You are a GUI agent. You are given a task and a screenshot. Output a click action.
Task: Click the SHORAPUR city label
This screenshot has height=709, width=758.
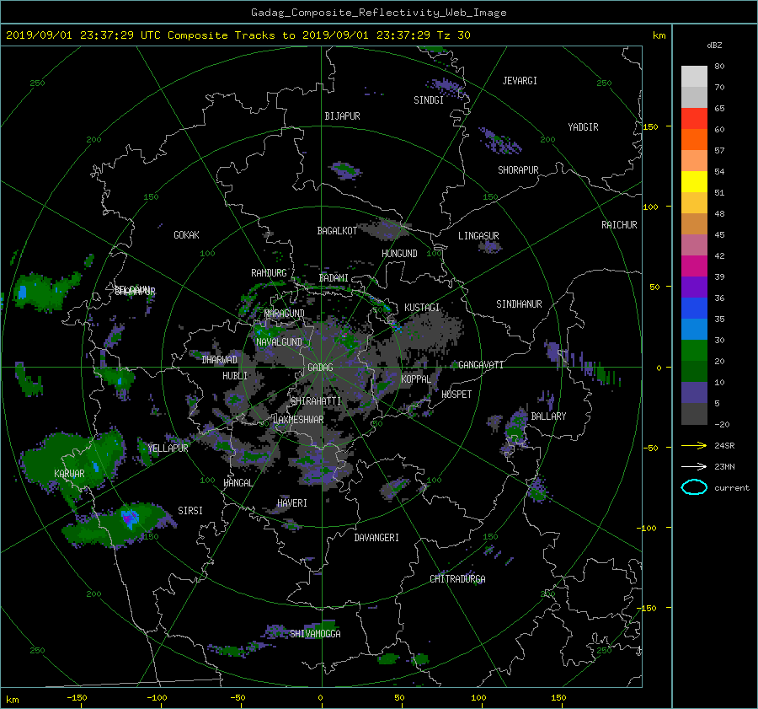point(518,170)
